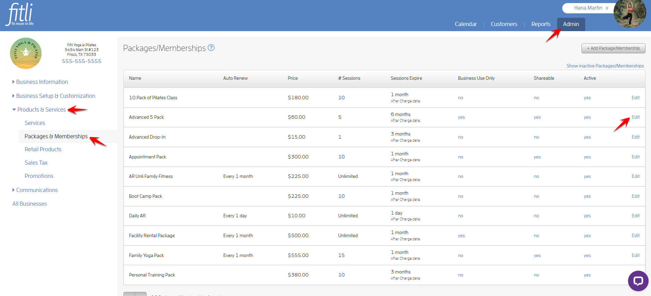The image size is (651, 296).
Task: Edit the Appointment Pack
Action: click(636, 157)
